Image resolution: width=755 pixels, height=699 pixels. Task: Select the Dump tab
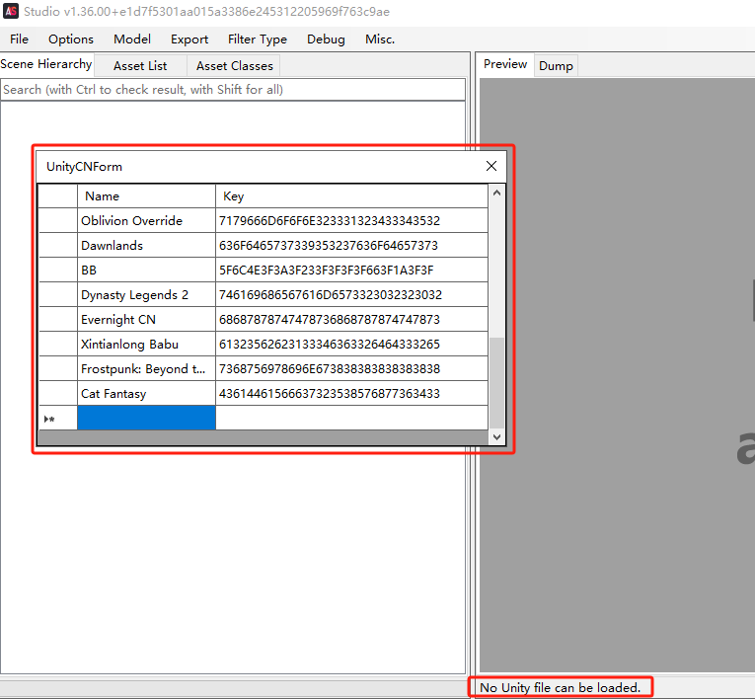556,66
